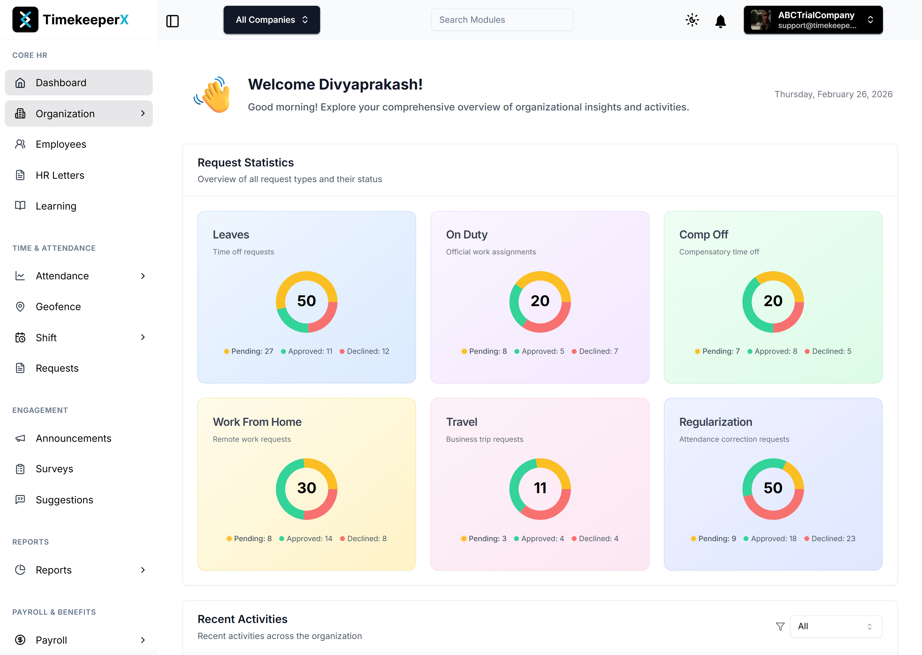Open the ABCTrialCompany account dropdown
This screenshot has height=655, width=922.
click(813, 19)
